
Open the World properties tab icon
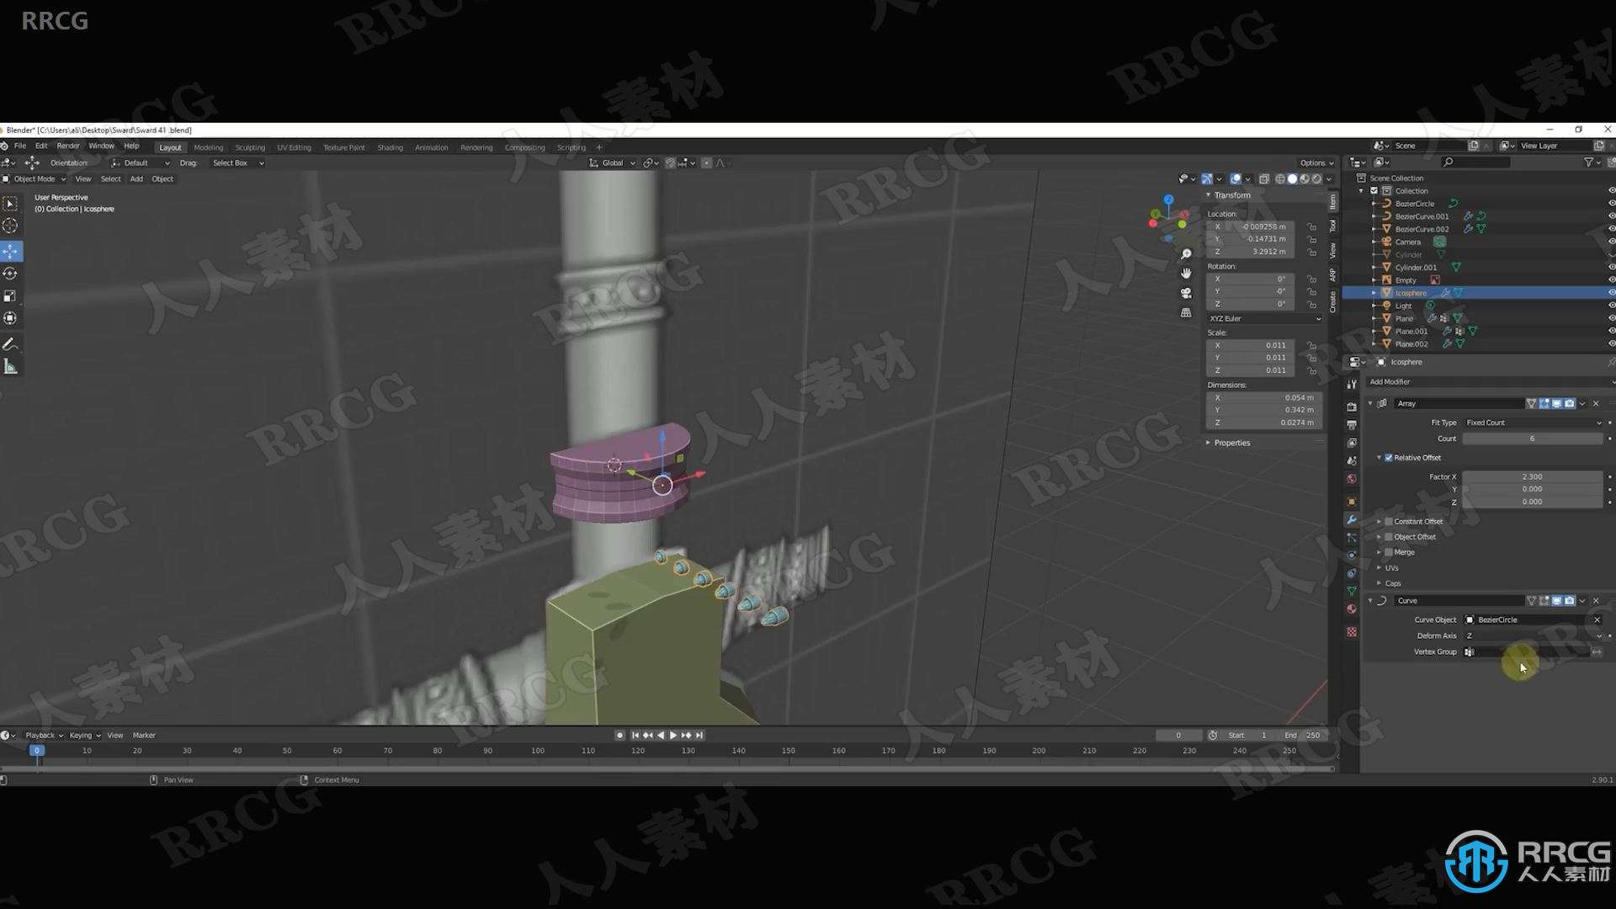point(1352,479)
